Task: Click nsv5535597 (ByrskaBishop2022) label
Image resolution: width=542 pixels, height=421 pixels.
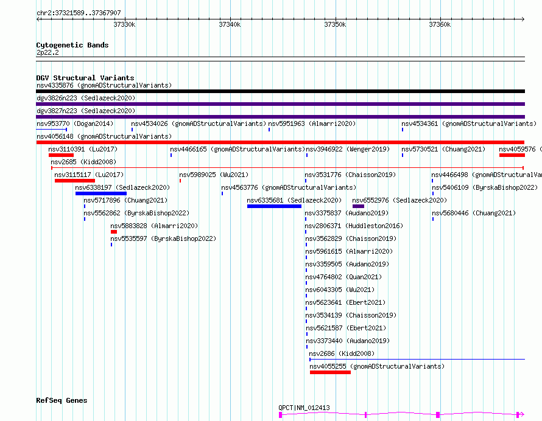Action: (x=163, y=238)
